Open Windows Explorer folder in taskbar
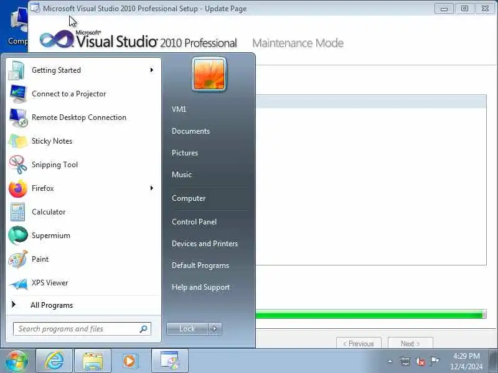498x373 pixels. (92, 361)
